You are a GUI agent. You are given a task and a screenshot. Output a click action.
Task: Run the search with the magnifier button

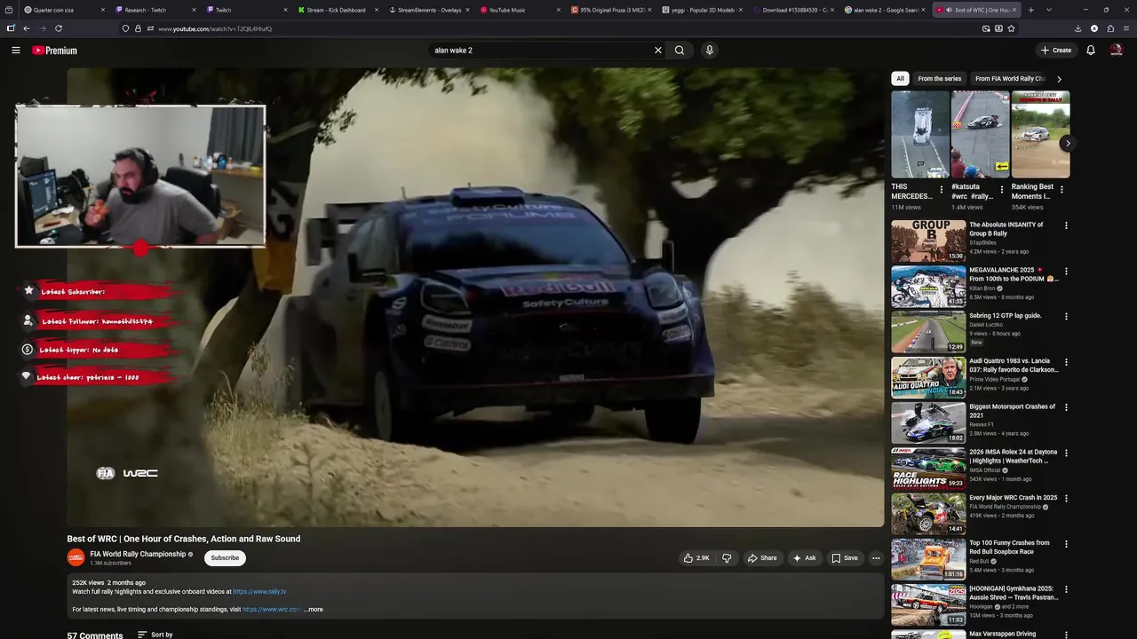point(680,51)
